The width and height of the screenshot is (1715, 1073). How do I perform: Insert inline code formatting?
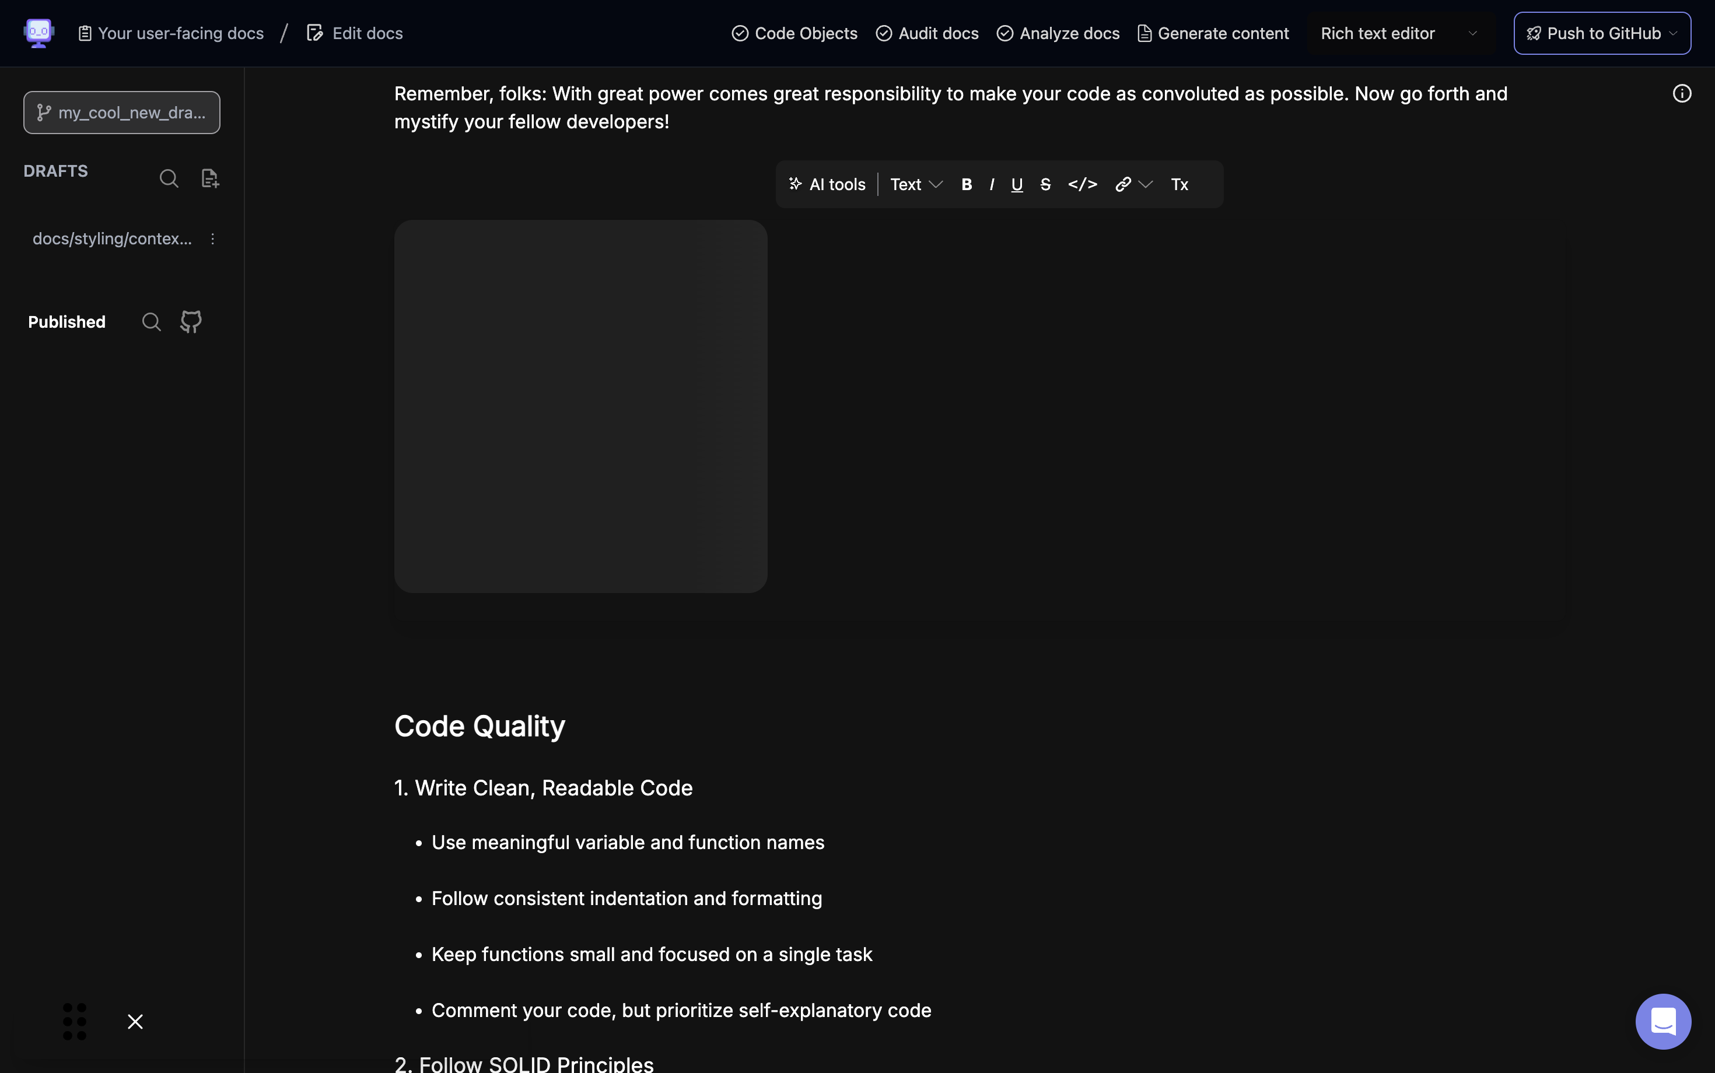(x=1083, y=184)
